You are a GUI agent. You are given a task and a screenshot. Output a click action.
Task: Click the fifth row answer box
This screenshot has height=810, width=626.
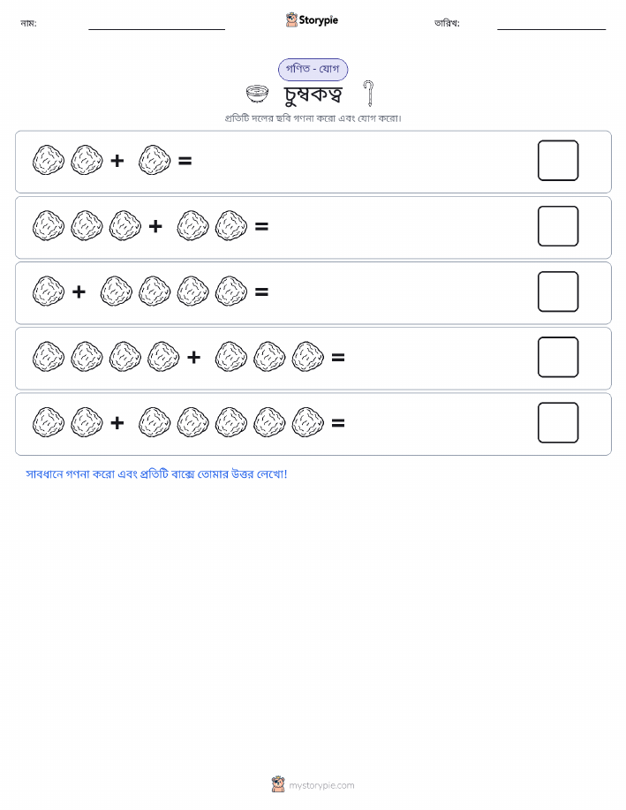[x=558, y=422]
